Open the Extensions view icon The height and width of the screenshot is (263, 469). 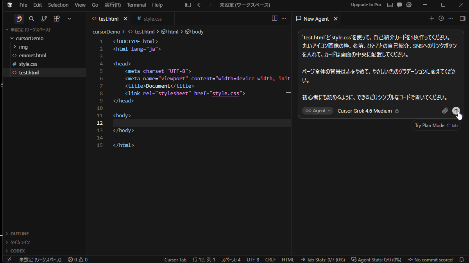pos(57,19)
